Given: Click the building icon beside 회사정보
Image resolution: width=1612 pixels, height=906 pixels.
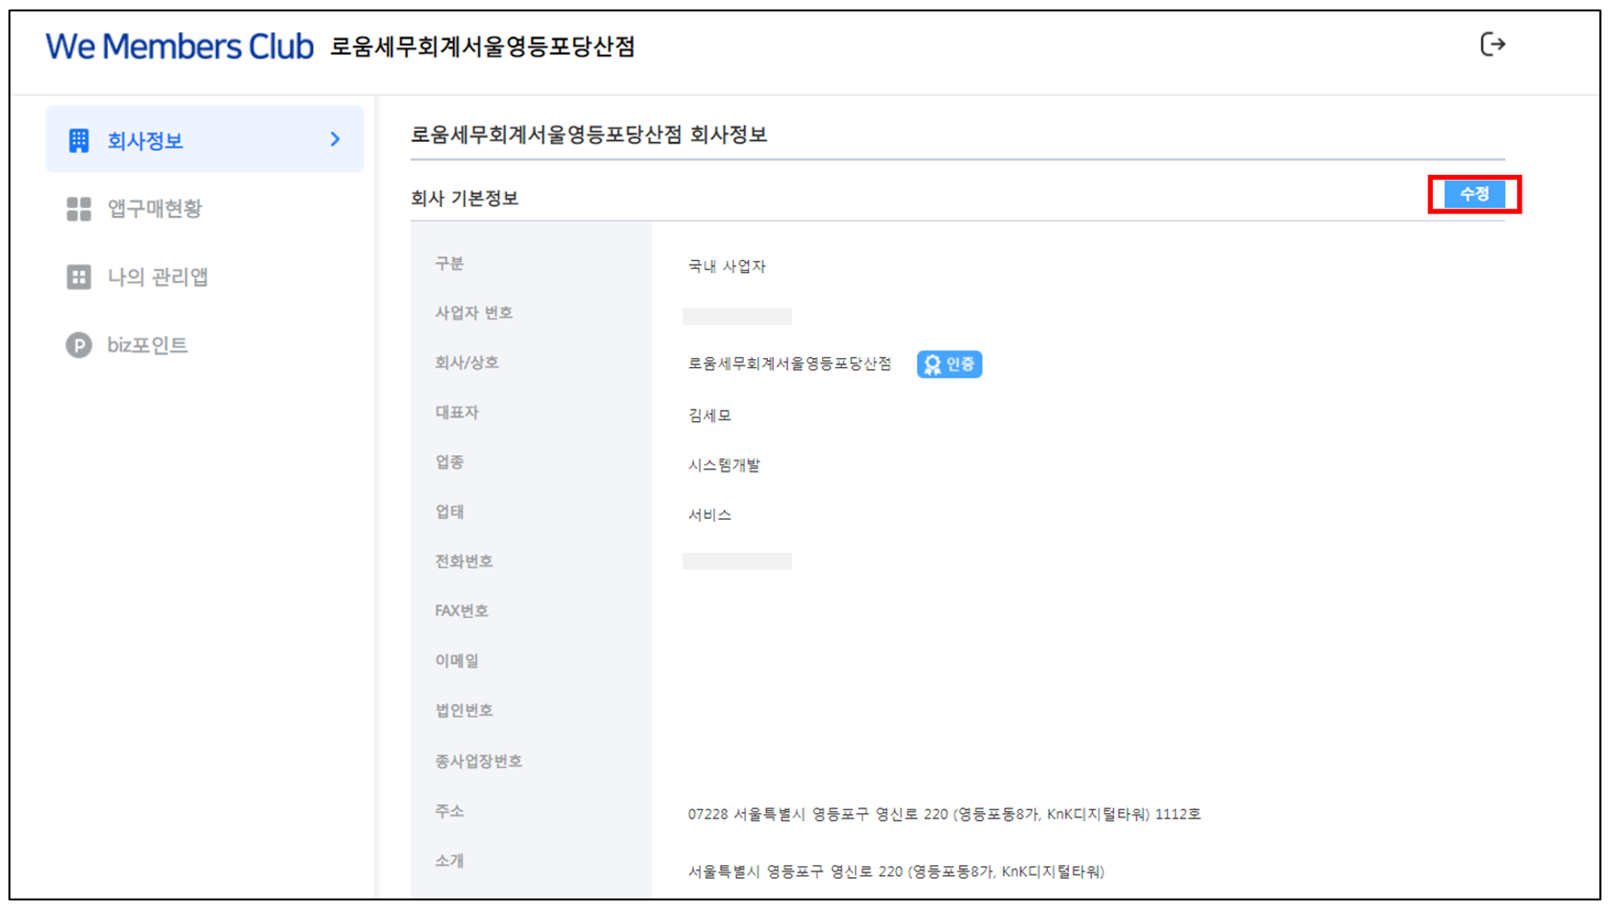Looking at the screenshot, I should [78, 140].
